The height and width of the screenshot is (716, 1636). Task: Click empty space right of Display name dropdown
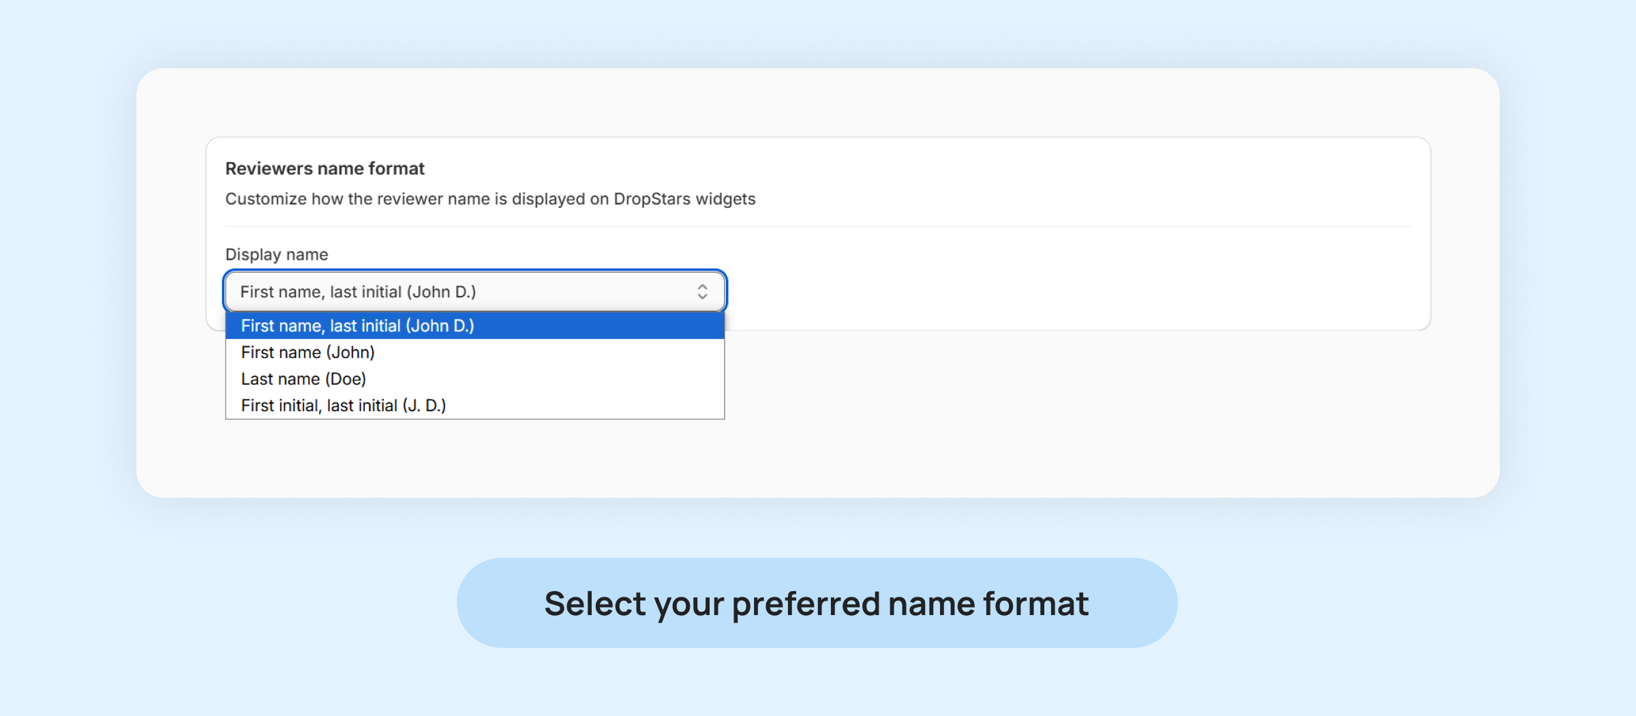pos(1022,292)
